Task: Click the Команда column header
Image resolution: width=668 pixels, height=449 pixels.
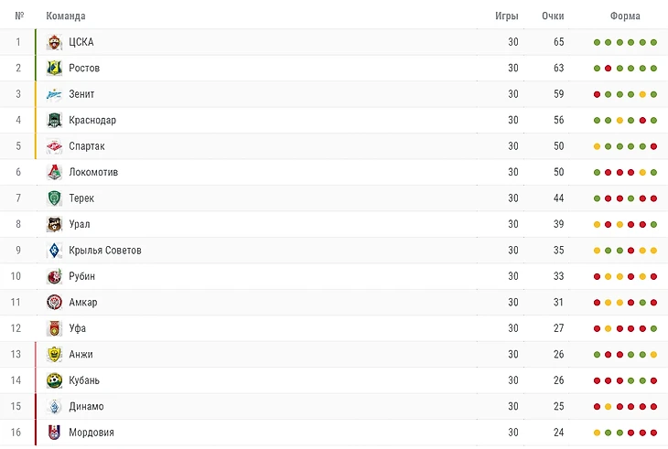Action: (66, 16)
